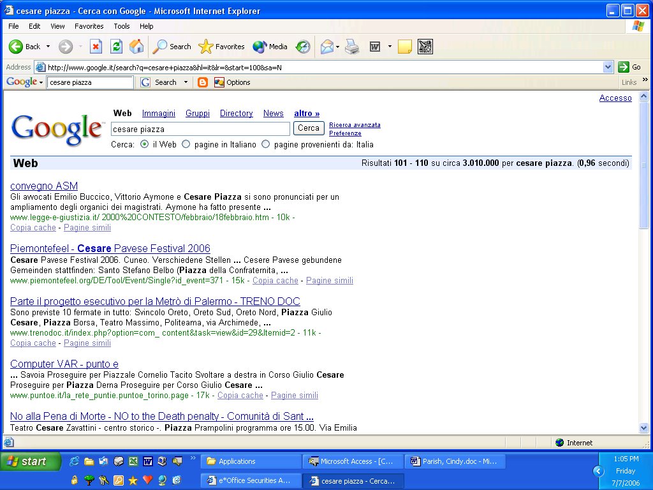This screenshot has height=490, width=653.
Task: Click the padlock icon in the taskbar
Action: (x=74, y=480)
